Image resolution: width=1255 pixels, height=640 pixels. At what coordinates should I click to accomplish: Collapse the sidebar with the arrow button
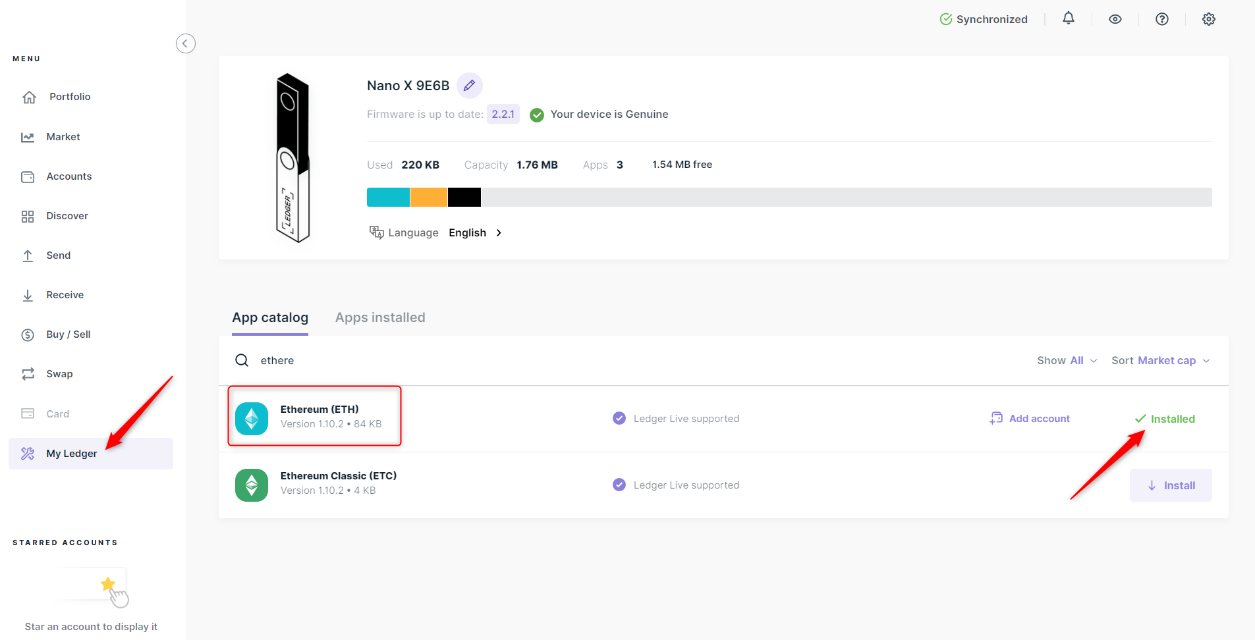[x=185, y=43]
